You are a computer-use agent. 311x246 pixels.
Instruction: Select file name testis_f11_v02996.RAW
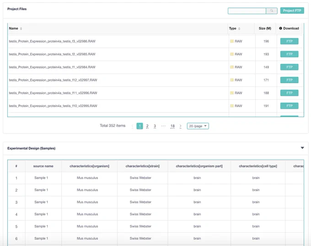pos(53,93)
